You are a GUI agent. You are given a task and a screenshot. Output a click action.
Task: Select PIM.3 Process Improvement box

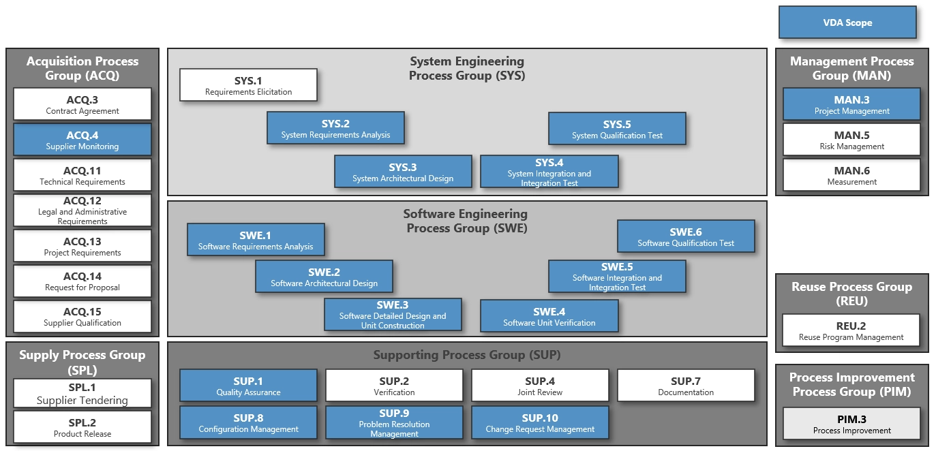(x=851, y=424)
